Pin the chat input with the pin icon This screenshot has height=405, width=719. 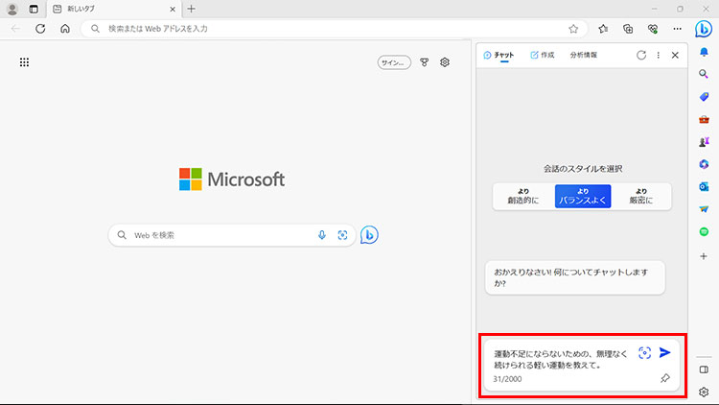click(x=665, y=379)
